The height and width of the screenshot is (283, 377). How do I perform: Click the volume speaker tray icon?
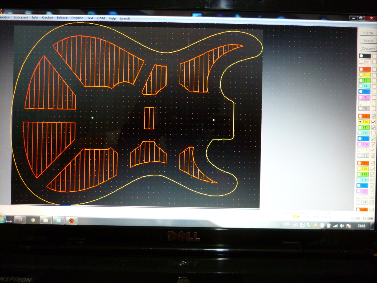[x=342, y=226]
